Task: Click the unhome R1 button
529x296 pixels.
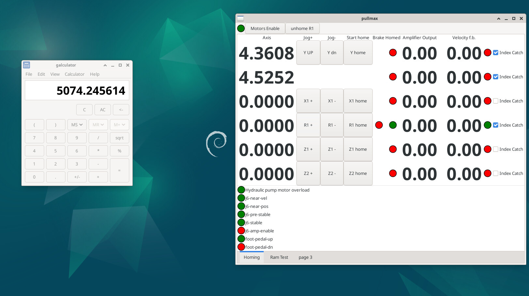Action: tap(302, 28)
